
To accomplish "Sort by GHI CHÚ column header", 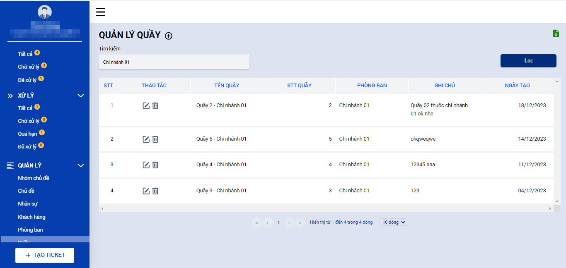I will coord(445,86).
